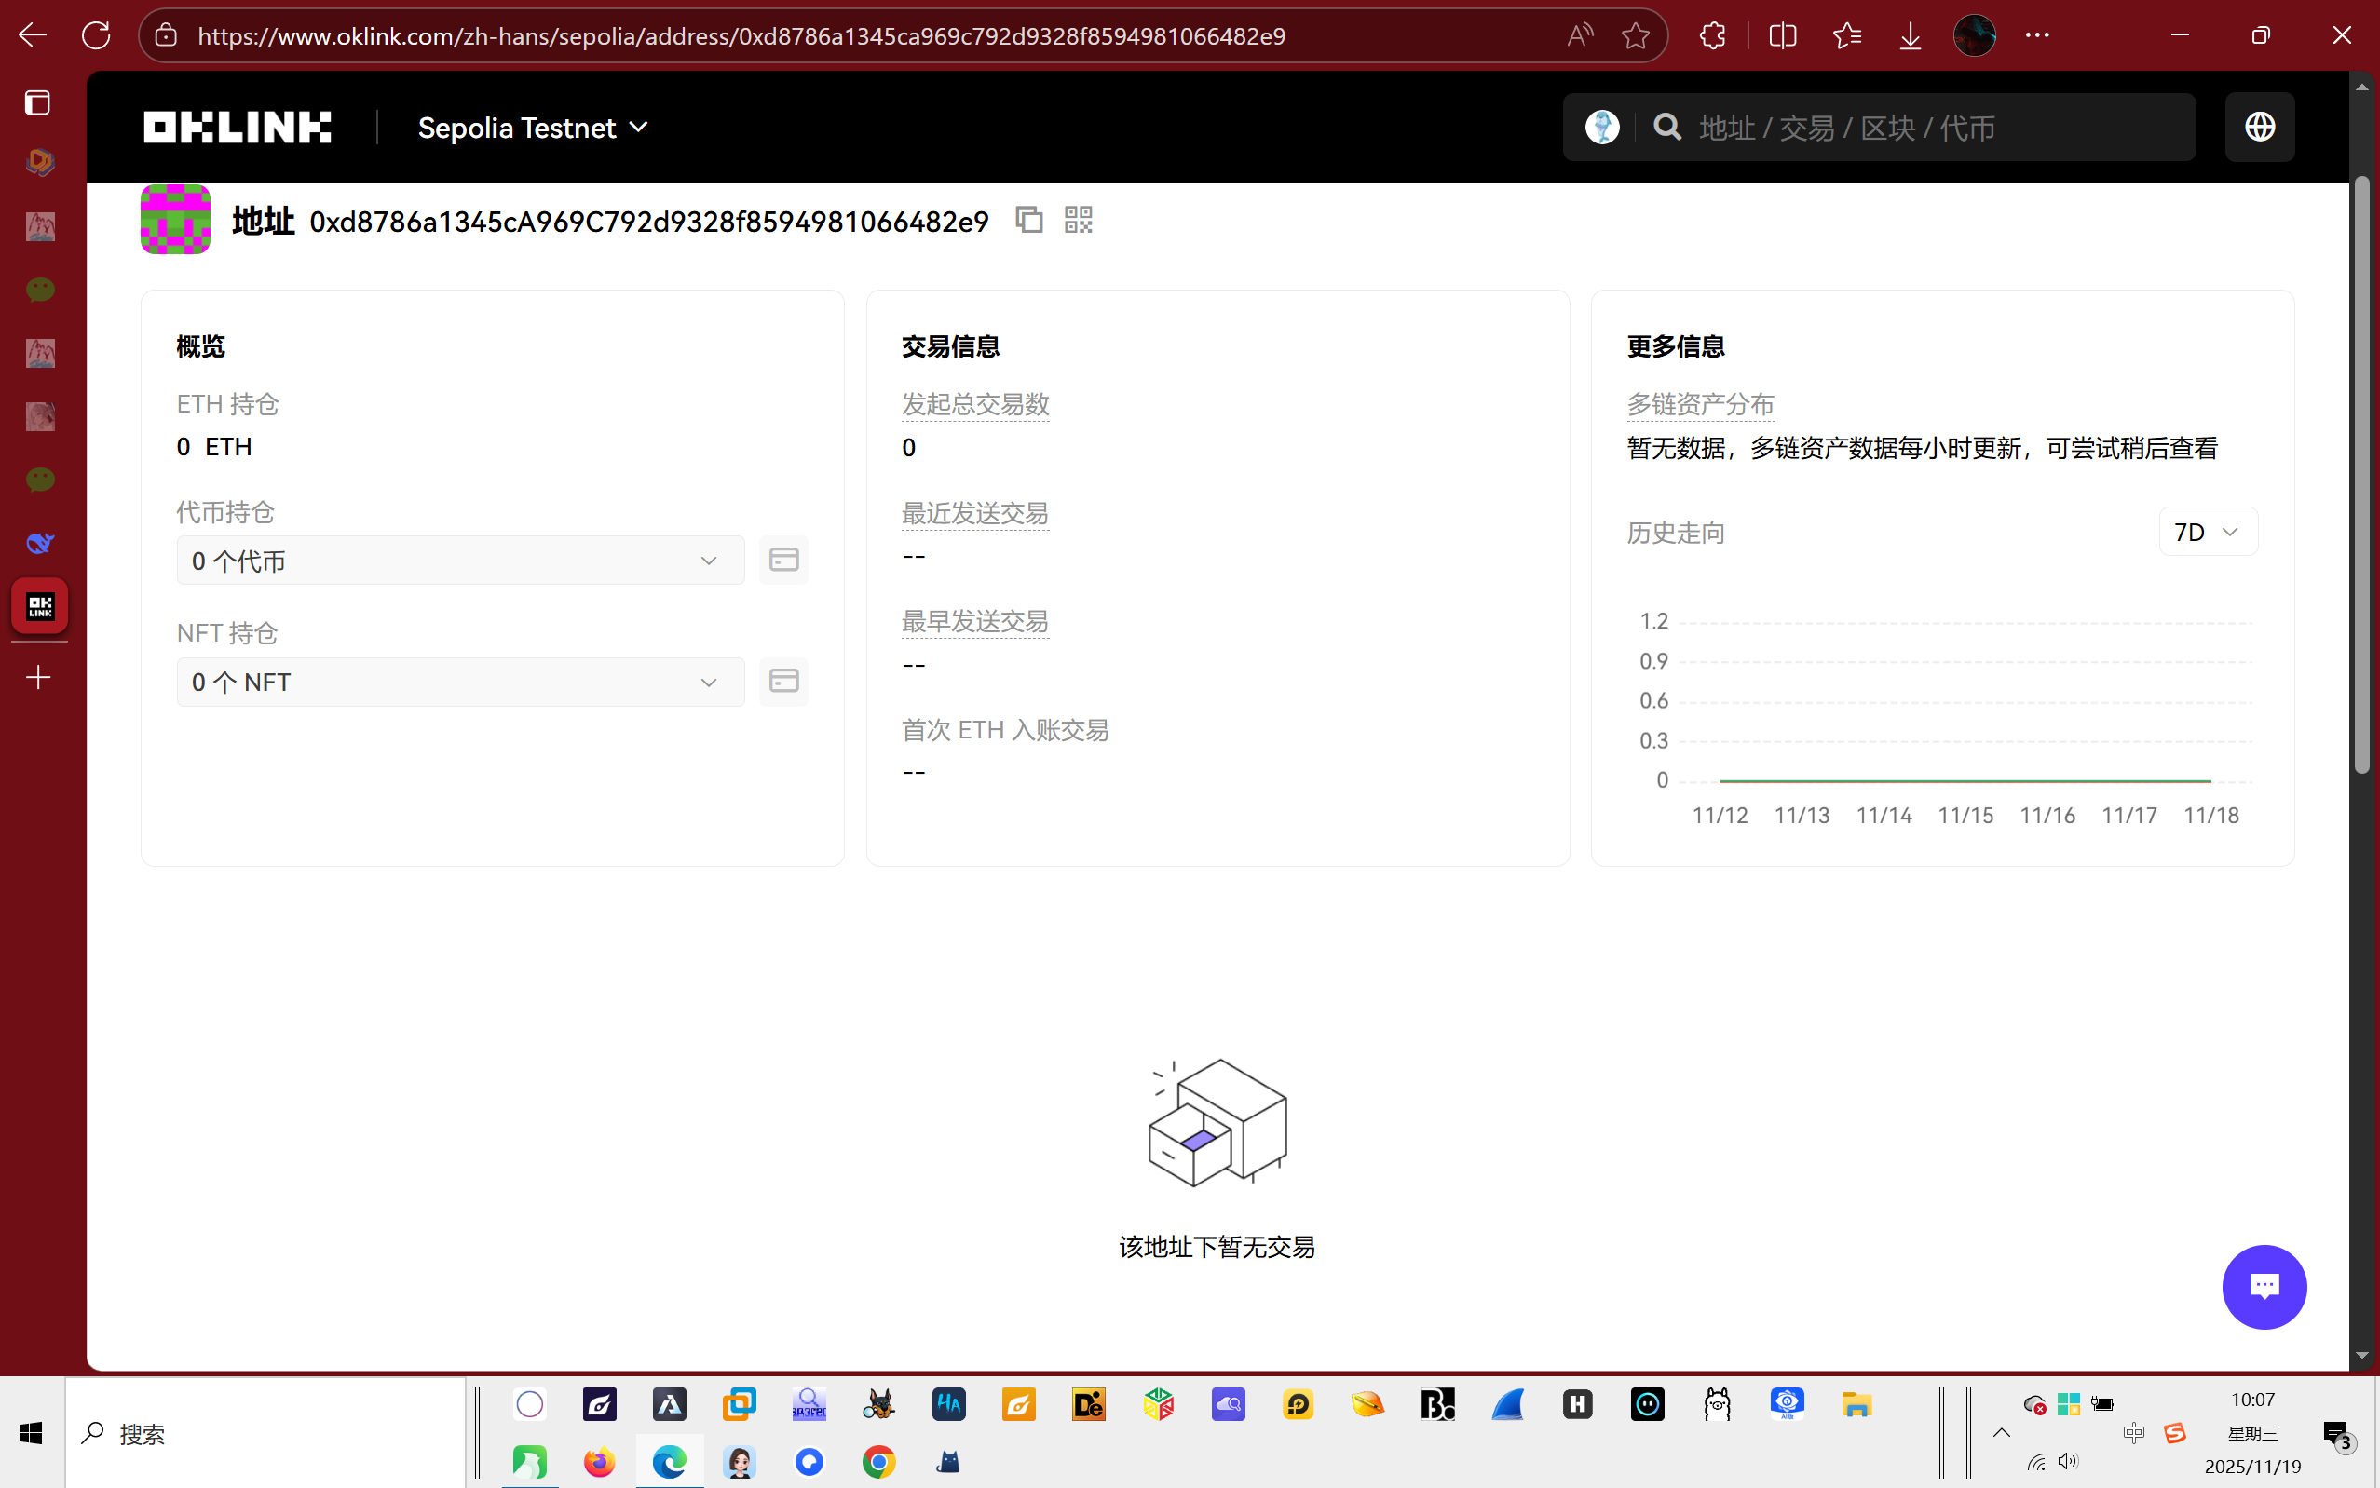Viewport: 2380px width, 1488px height.
Task: Click the language globe icon
Action: 2259,127
